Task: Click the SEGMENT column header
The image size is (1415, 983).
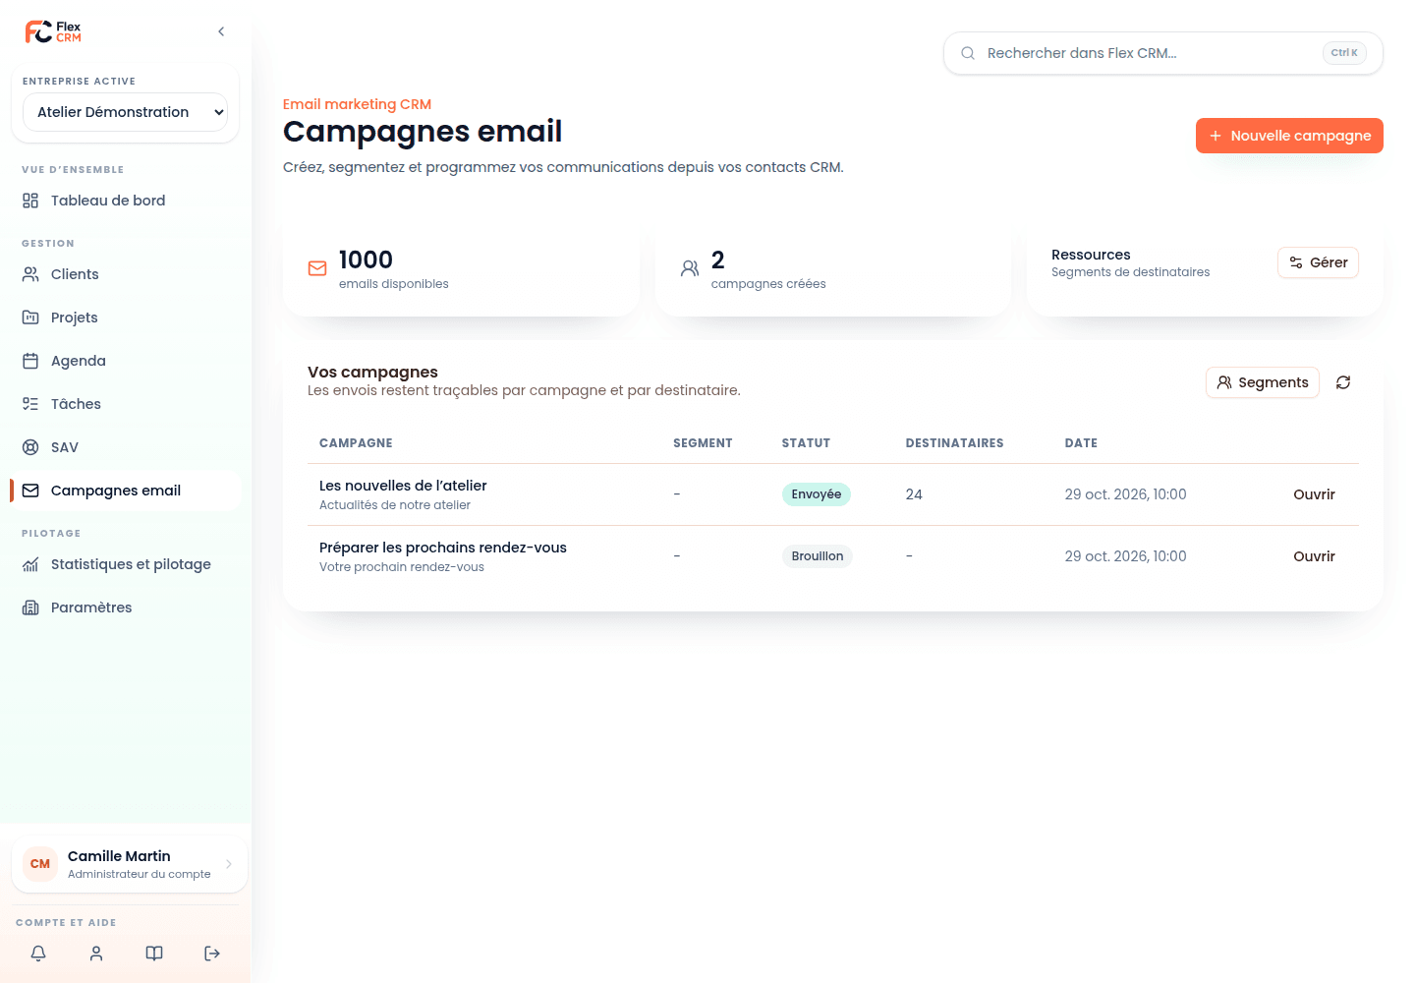Action: [703, 443]
